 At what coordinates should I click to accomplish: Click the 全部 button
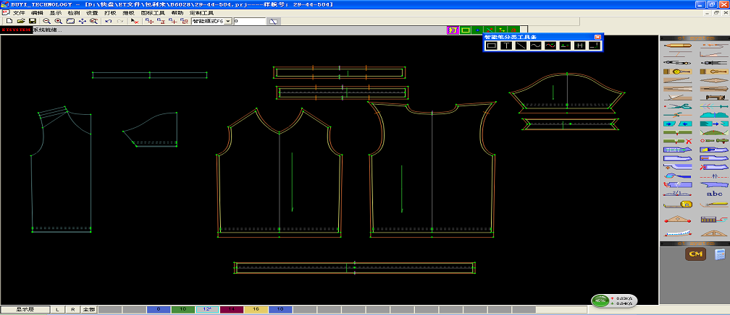[88, 309]
